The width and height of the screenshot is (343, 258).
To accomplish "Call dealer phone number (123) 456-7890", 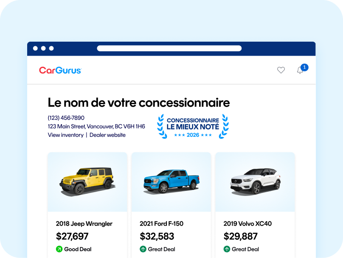I will 66,118.
